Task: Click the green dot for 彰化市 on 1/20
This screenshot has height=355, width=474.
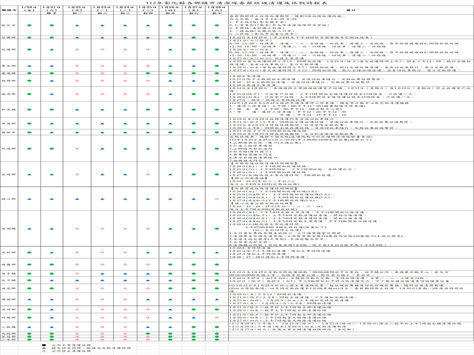Action: [29, 25]
